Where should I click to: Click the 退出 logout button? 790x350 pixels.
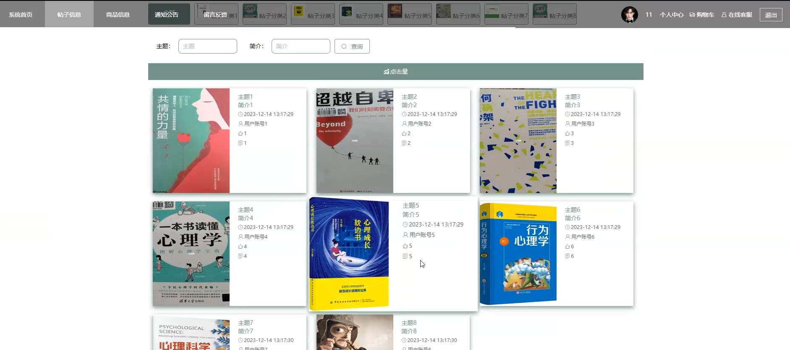771,15
